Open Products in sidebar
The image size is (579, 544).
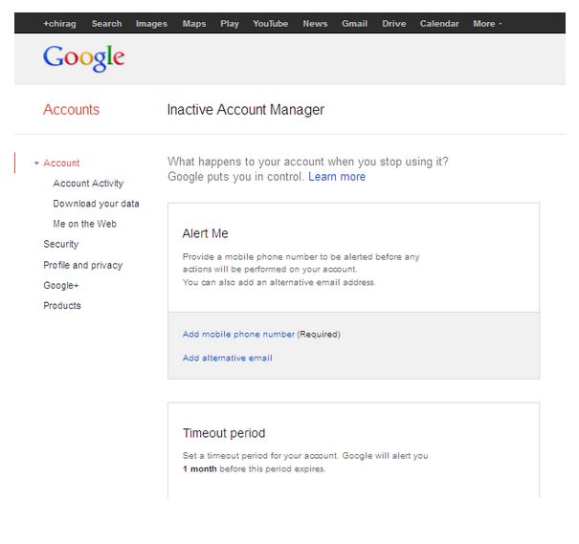pyautogui.click(x=62, y=306)
